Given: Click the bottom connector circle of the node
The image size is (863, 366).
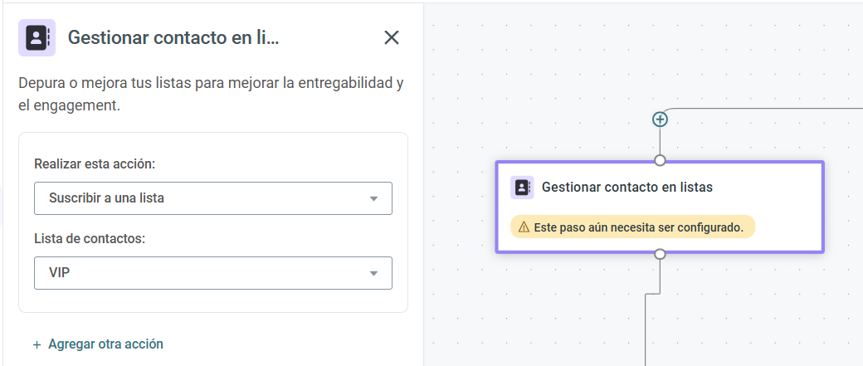Looking at the screenshot, I should click(660, 254).
